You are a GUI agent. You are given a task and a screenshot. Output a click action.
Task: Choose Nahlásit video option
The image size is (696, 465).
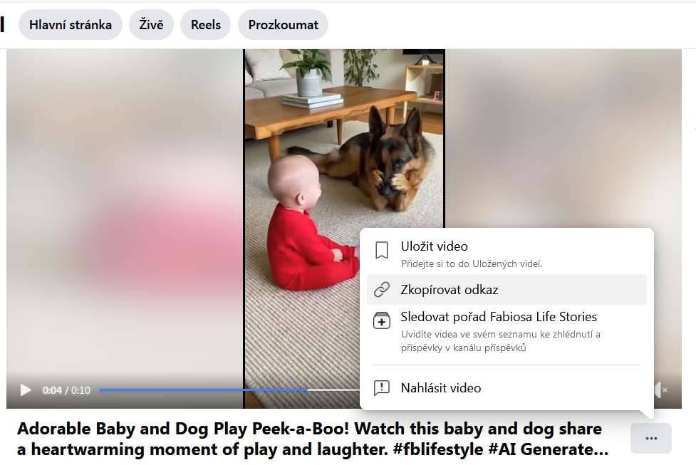(507, 388)
